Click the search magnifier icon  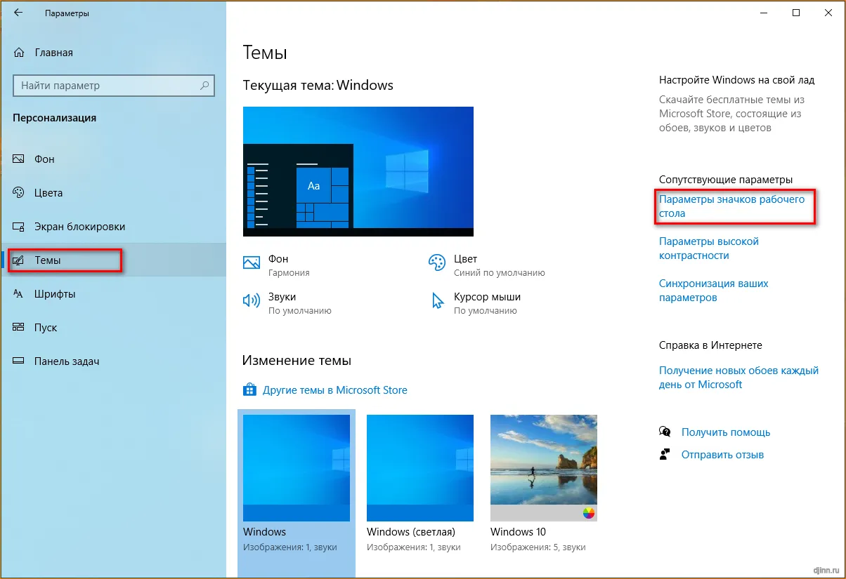204,86
